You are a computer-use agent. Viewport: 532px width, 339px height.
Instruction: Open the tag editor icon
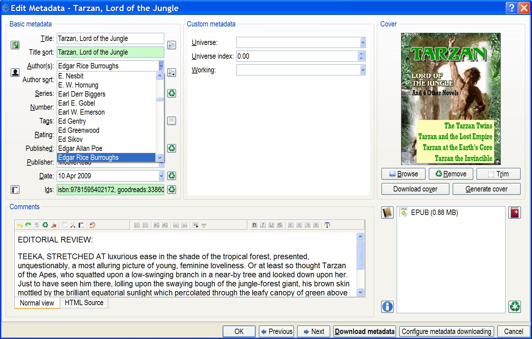pos(172,121)
